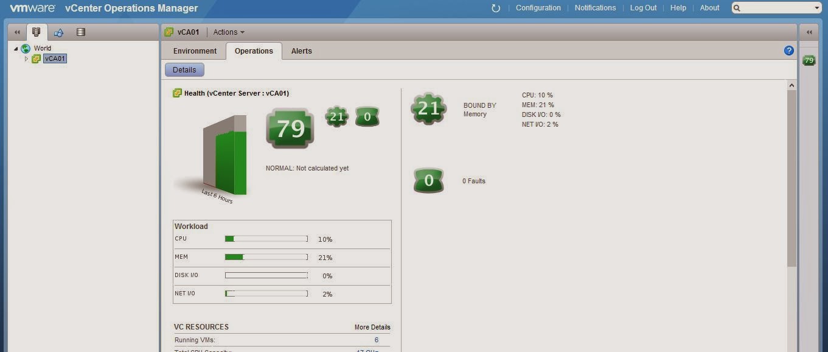Select World in the inventory tree
The image size is (828, 352).
click(x=43, y=48)
